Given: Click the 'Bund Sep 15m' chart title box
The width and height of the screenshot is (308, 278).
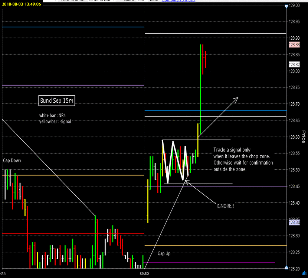Looking at the screenshot, I should coord(56,101).
